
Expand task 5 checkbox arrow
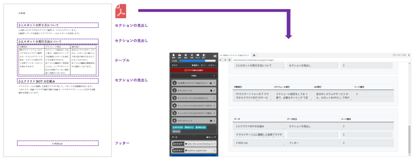click(214, 113)
